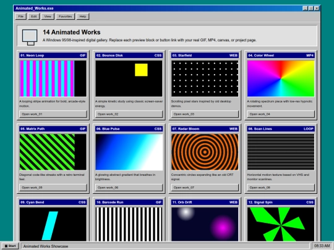Click the GIF tag on Neon Loop
The image size is (334, 250).
83,56
